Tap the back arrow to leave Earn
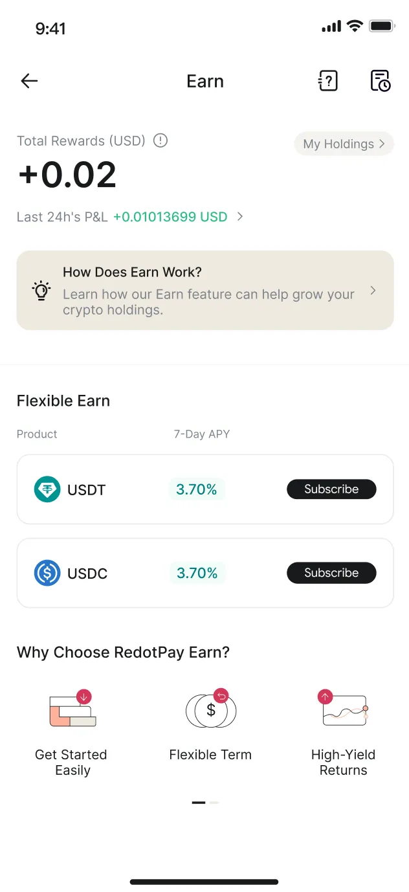Viewport: 409px width, 892px height. 28,80
